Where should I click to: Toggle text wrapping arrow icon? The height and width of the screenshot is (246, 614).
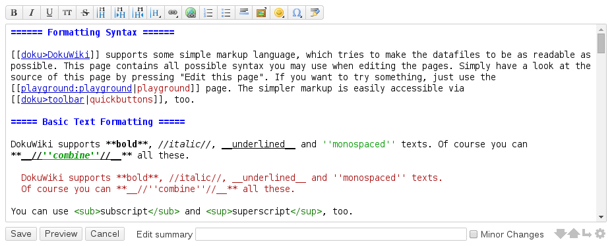tap(586, 234)
